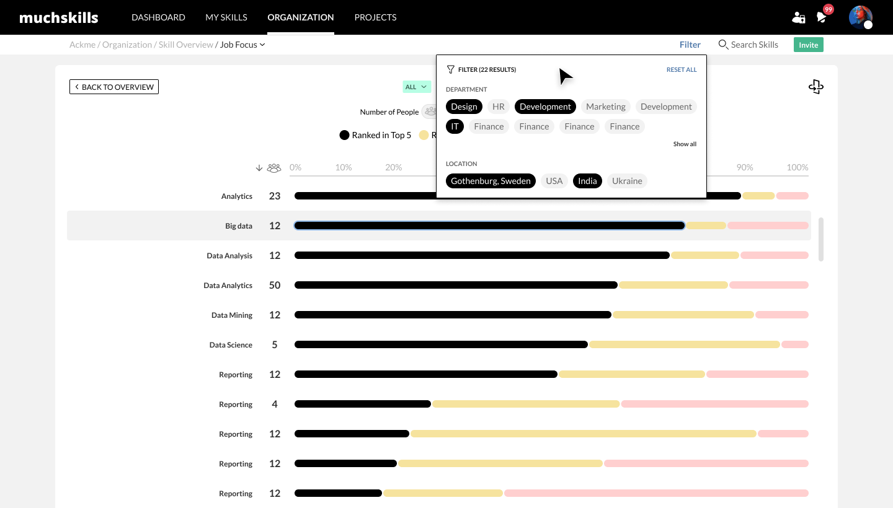The width and height of the screenshot is (893, 508).
Task: Click the yellow bar segment for Data Science
Action: tap(685, 344)
